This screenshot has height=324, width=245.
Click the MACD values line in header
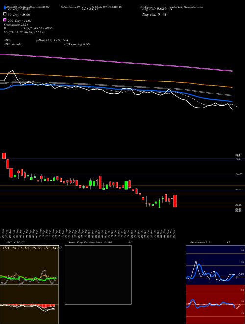(24, 32)
